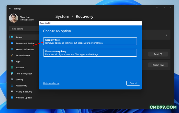The image size is (179, 113).
Task: Open Time & language settings
Action: click(x=24, y=73)
